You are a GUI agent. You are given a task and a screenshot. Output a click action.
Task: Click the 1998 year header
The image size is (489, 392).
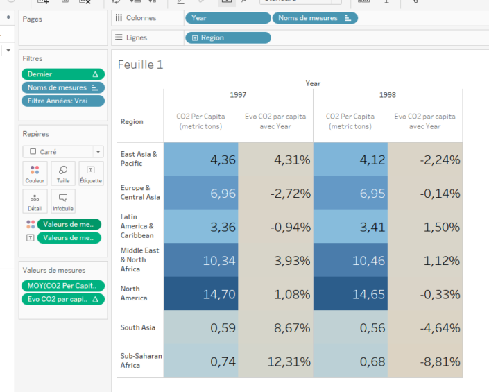point(387,95)
